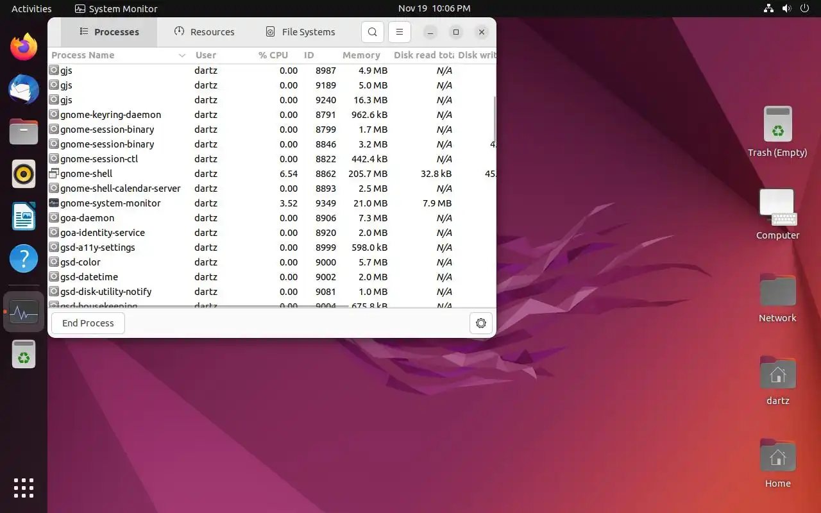Select the gsd-datetime process row

272,277
